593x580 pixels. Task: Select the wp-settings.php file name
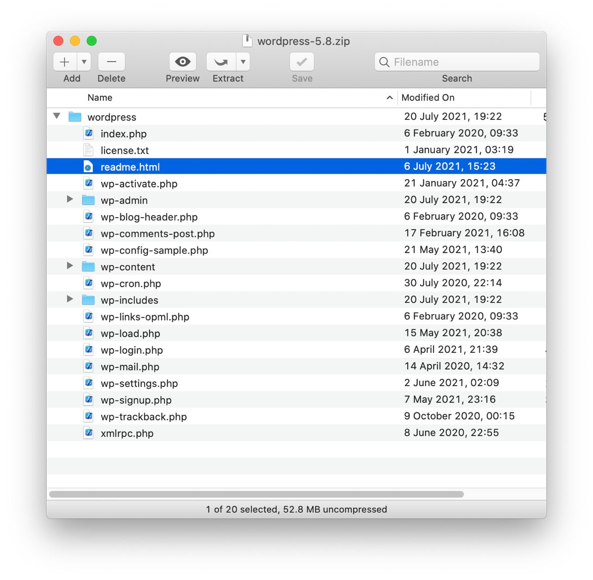139,384
